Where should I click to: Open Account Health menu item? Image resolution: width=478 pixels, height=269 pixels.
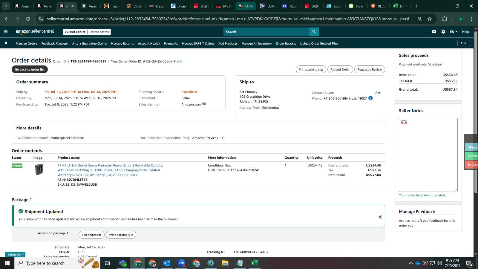(x=149, y=43)
